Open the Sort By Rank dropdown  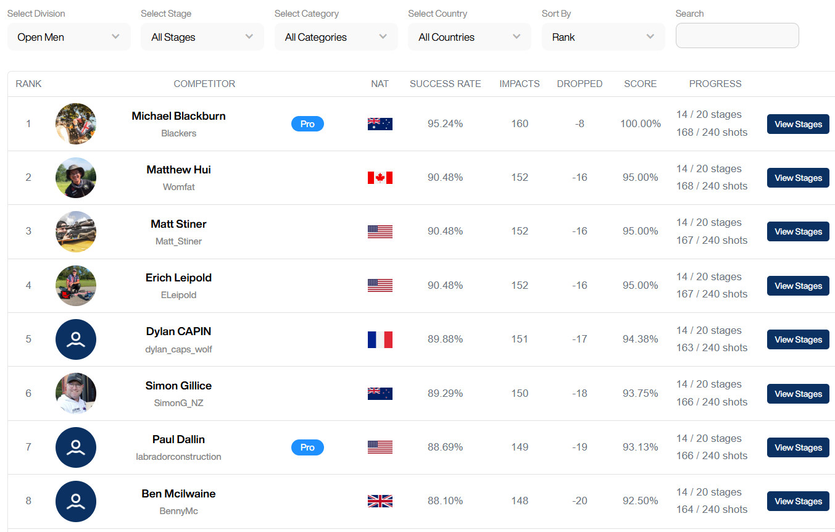(x=603, y=37)
